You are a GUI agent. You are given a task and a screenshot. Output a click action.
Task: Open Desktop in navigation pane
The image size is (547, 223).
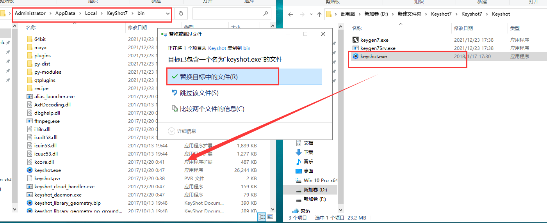[308, 171]
